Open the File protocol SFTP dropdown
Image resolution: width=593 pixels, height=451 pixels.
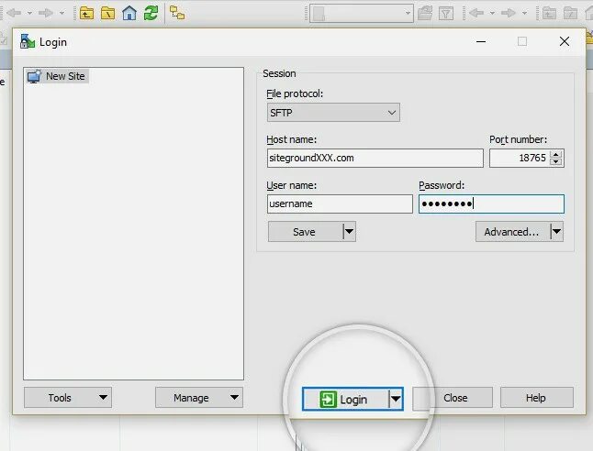tap(333, 113)
